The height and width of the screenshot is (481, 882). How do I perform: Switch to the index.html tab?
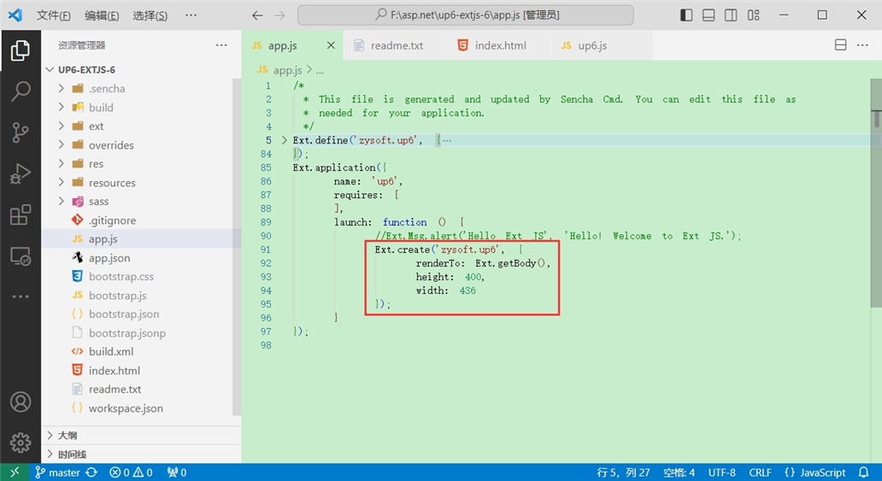500,45
